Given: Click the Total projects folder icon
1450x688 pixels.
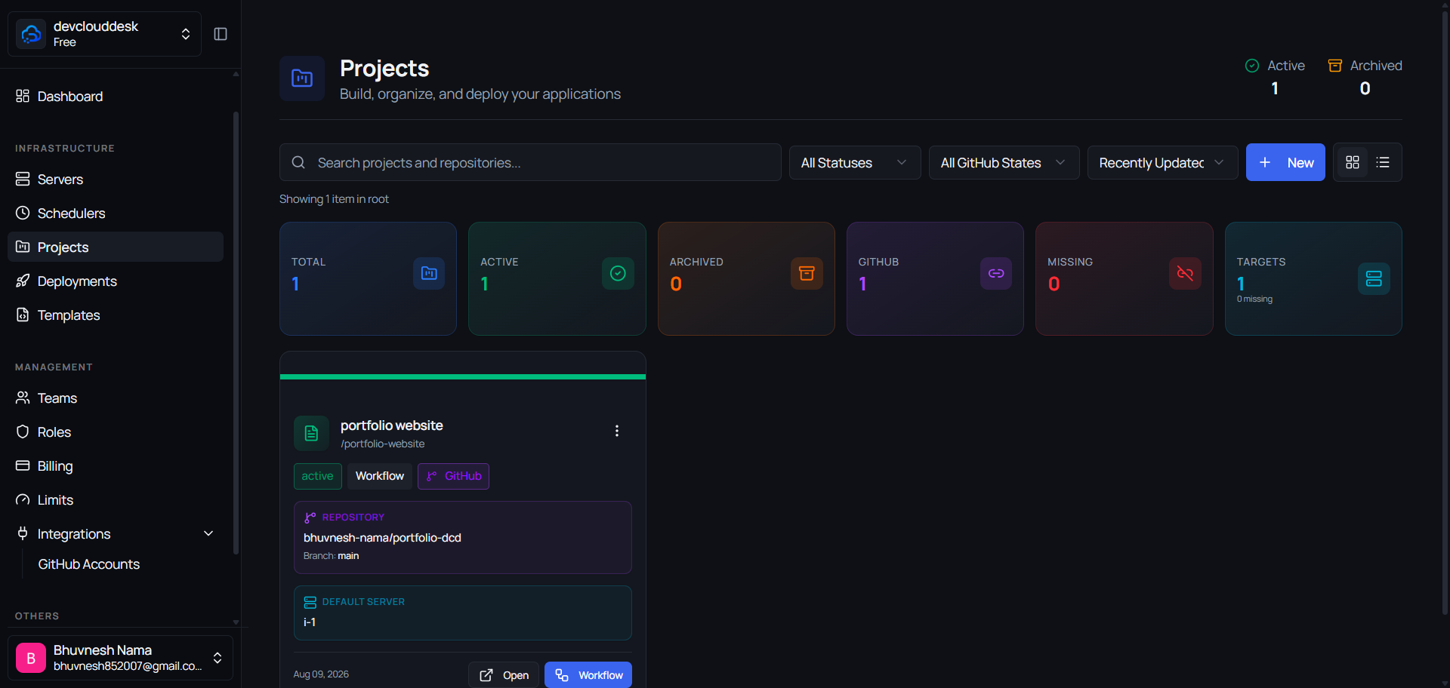Looking at the screenshot, I should [x=429, y=273].
